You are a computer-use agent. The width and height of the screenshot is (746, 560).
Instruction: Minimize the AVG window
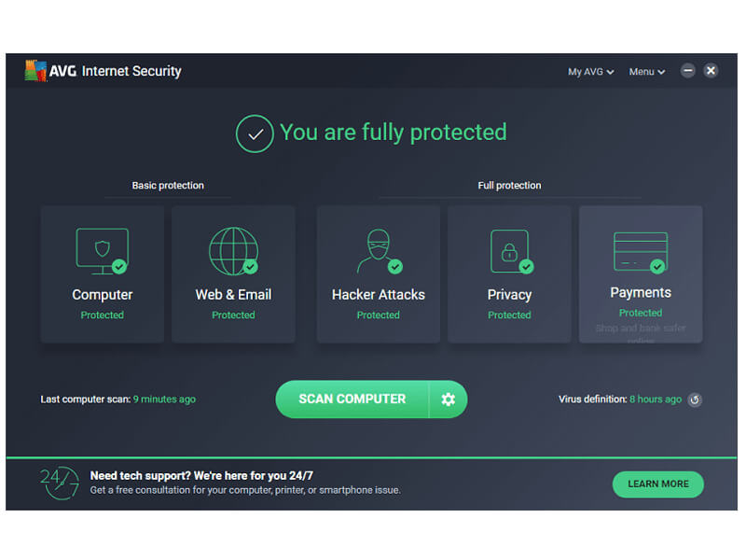pyautogui.click(x=687, y=71)
